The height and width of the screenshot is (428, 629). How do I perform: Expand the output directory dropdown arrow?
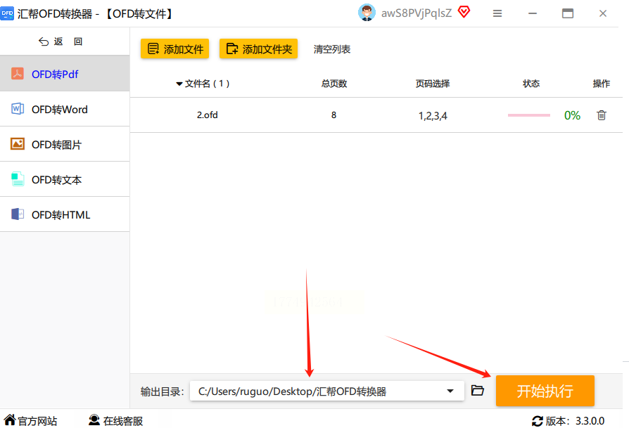click(x=450, y=391)
